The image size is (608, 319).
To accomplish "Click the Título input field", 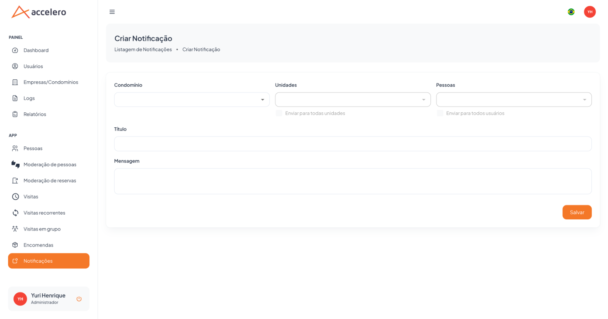I will coord(353,144).
